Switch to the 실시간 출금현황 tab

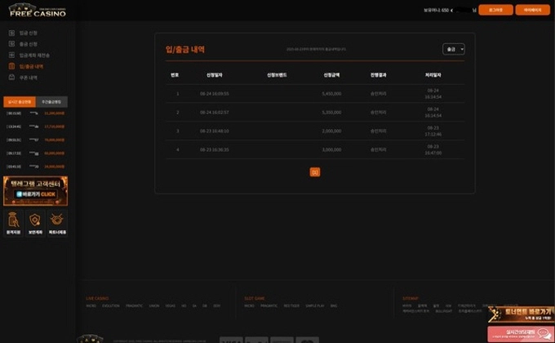(x=20, y=102)
